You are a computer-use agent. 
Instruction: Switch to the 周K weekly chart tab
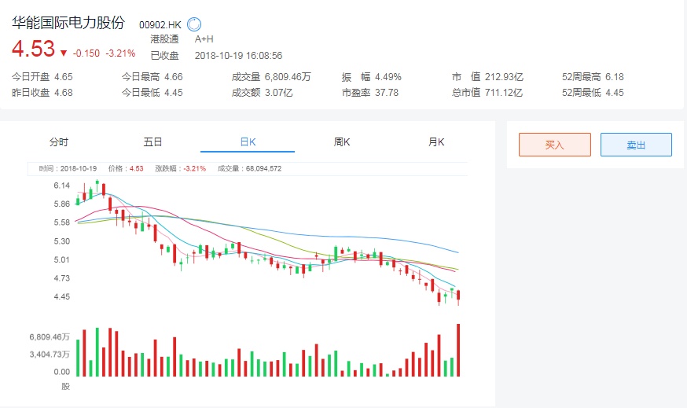tap(342, 142)
